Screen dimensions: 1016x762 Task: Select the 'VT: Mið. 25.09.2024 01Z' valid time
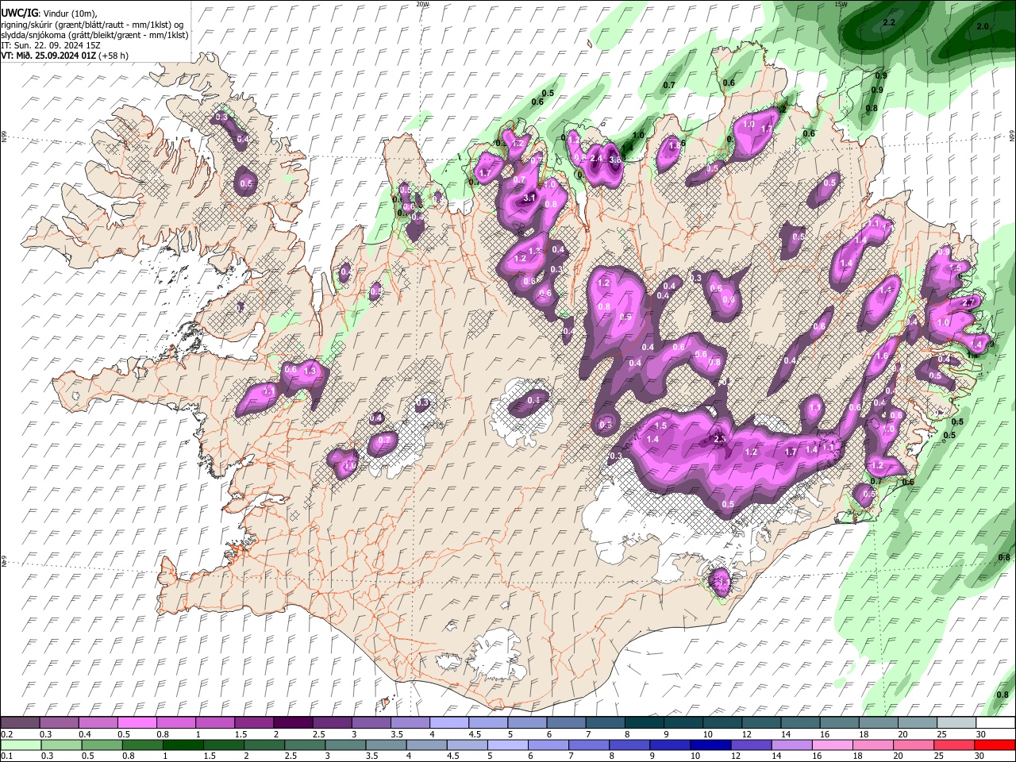coord(48,56)
